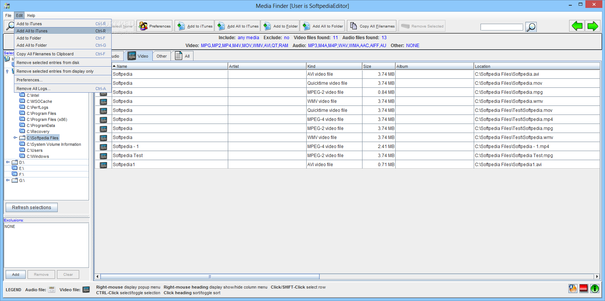The width and height of the screenshot is (605, 301).
Task: Choose Remove All Logs... menu item
Action: pos(63,89)
